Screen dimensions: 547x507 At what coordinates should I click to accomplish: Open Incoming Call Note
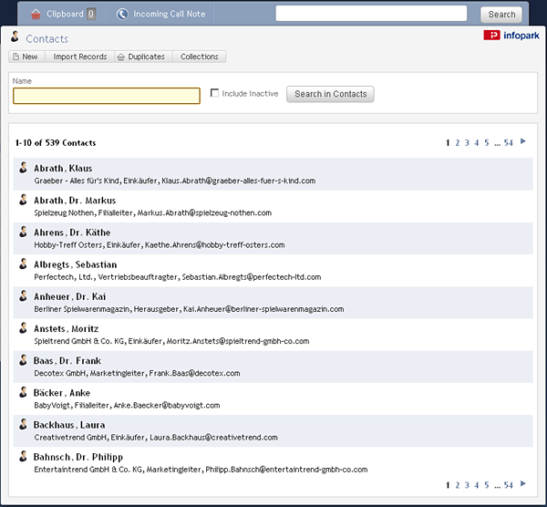160,14
